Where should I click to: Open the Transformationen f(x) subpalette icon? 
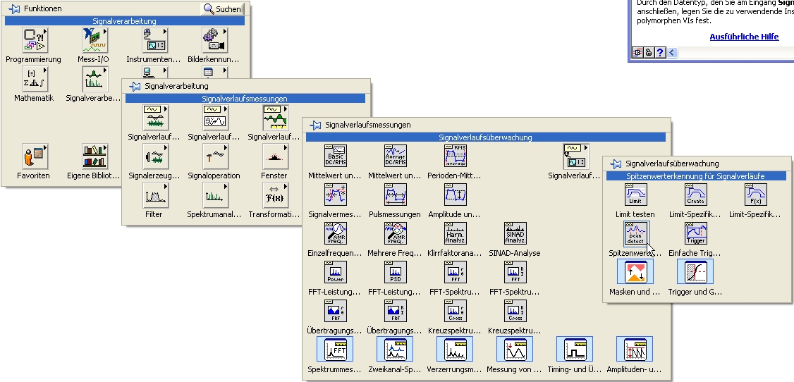pyautogui.click(x=276, y=195)
